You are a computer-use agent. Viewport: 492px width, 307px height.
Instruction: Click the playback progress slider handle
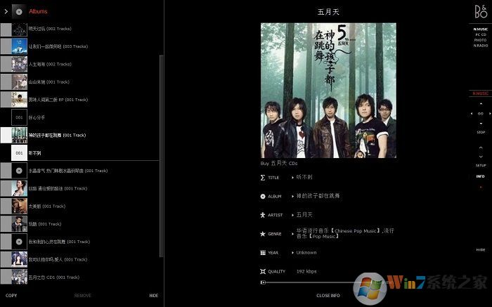tap(264, 282)
